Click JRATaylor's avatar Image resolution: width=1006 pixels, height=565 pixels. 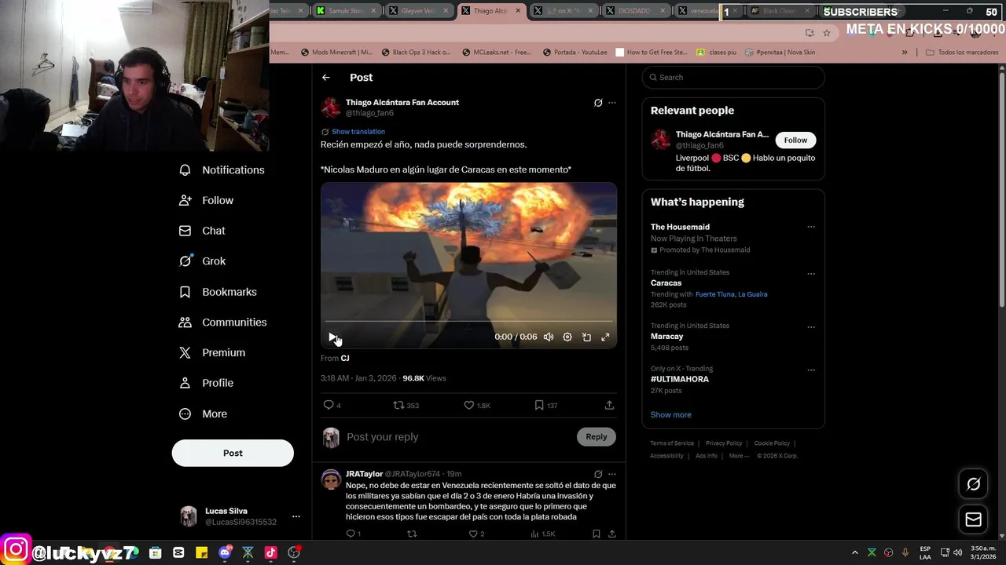tap(331, 479)
